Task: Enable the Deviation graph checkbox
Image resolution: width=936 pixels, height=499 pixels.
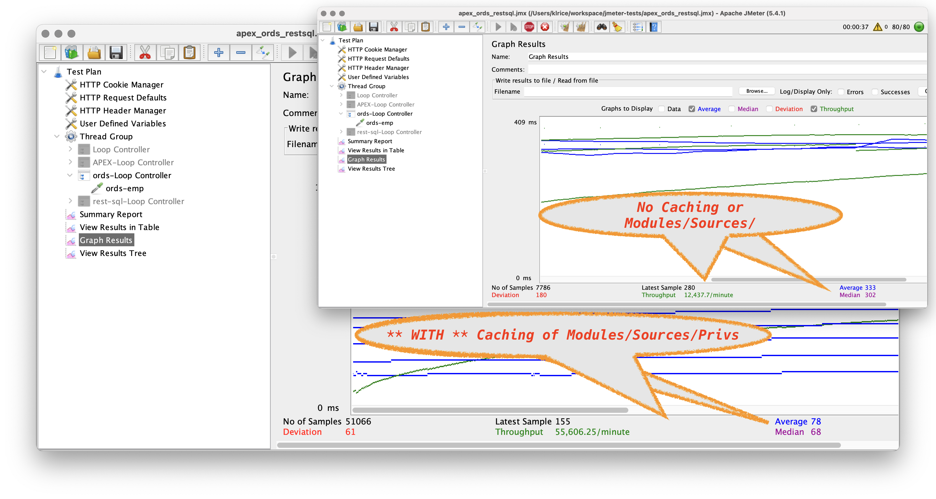Action: point(769,109)
